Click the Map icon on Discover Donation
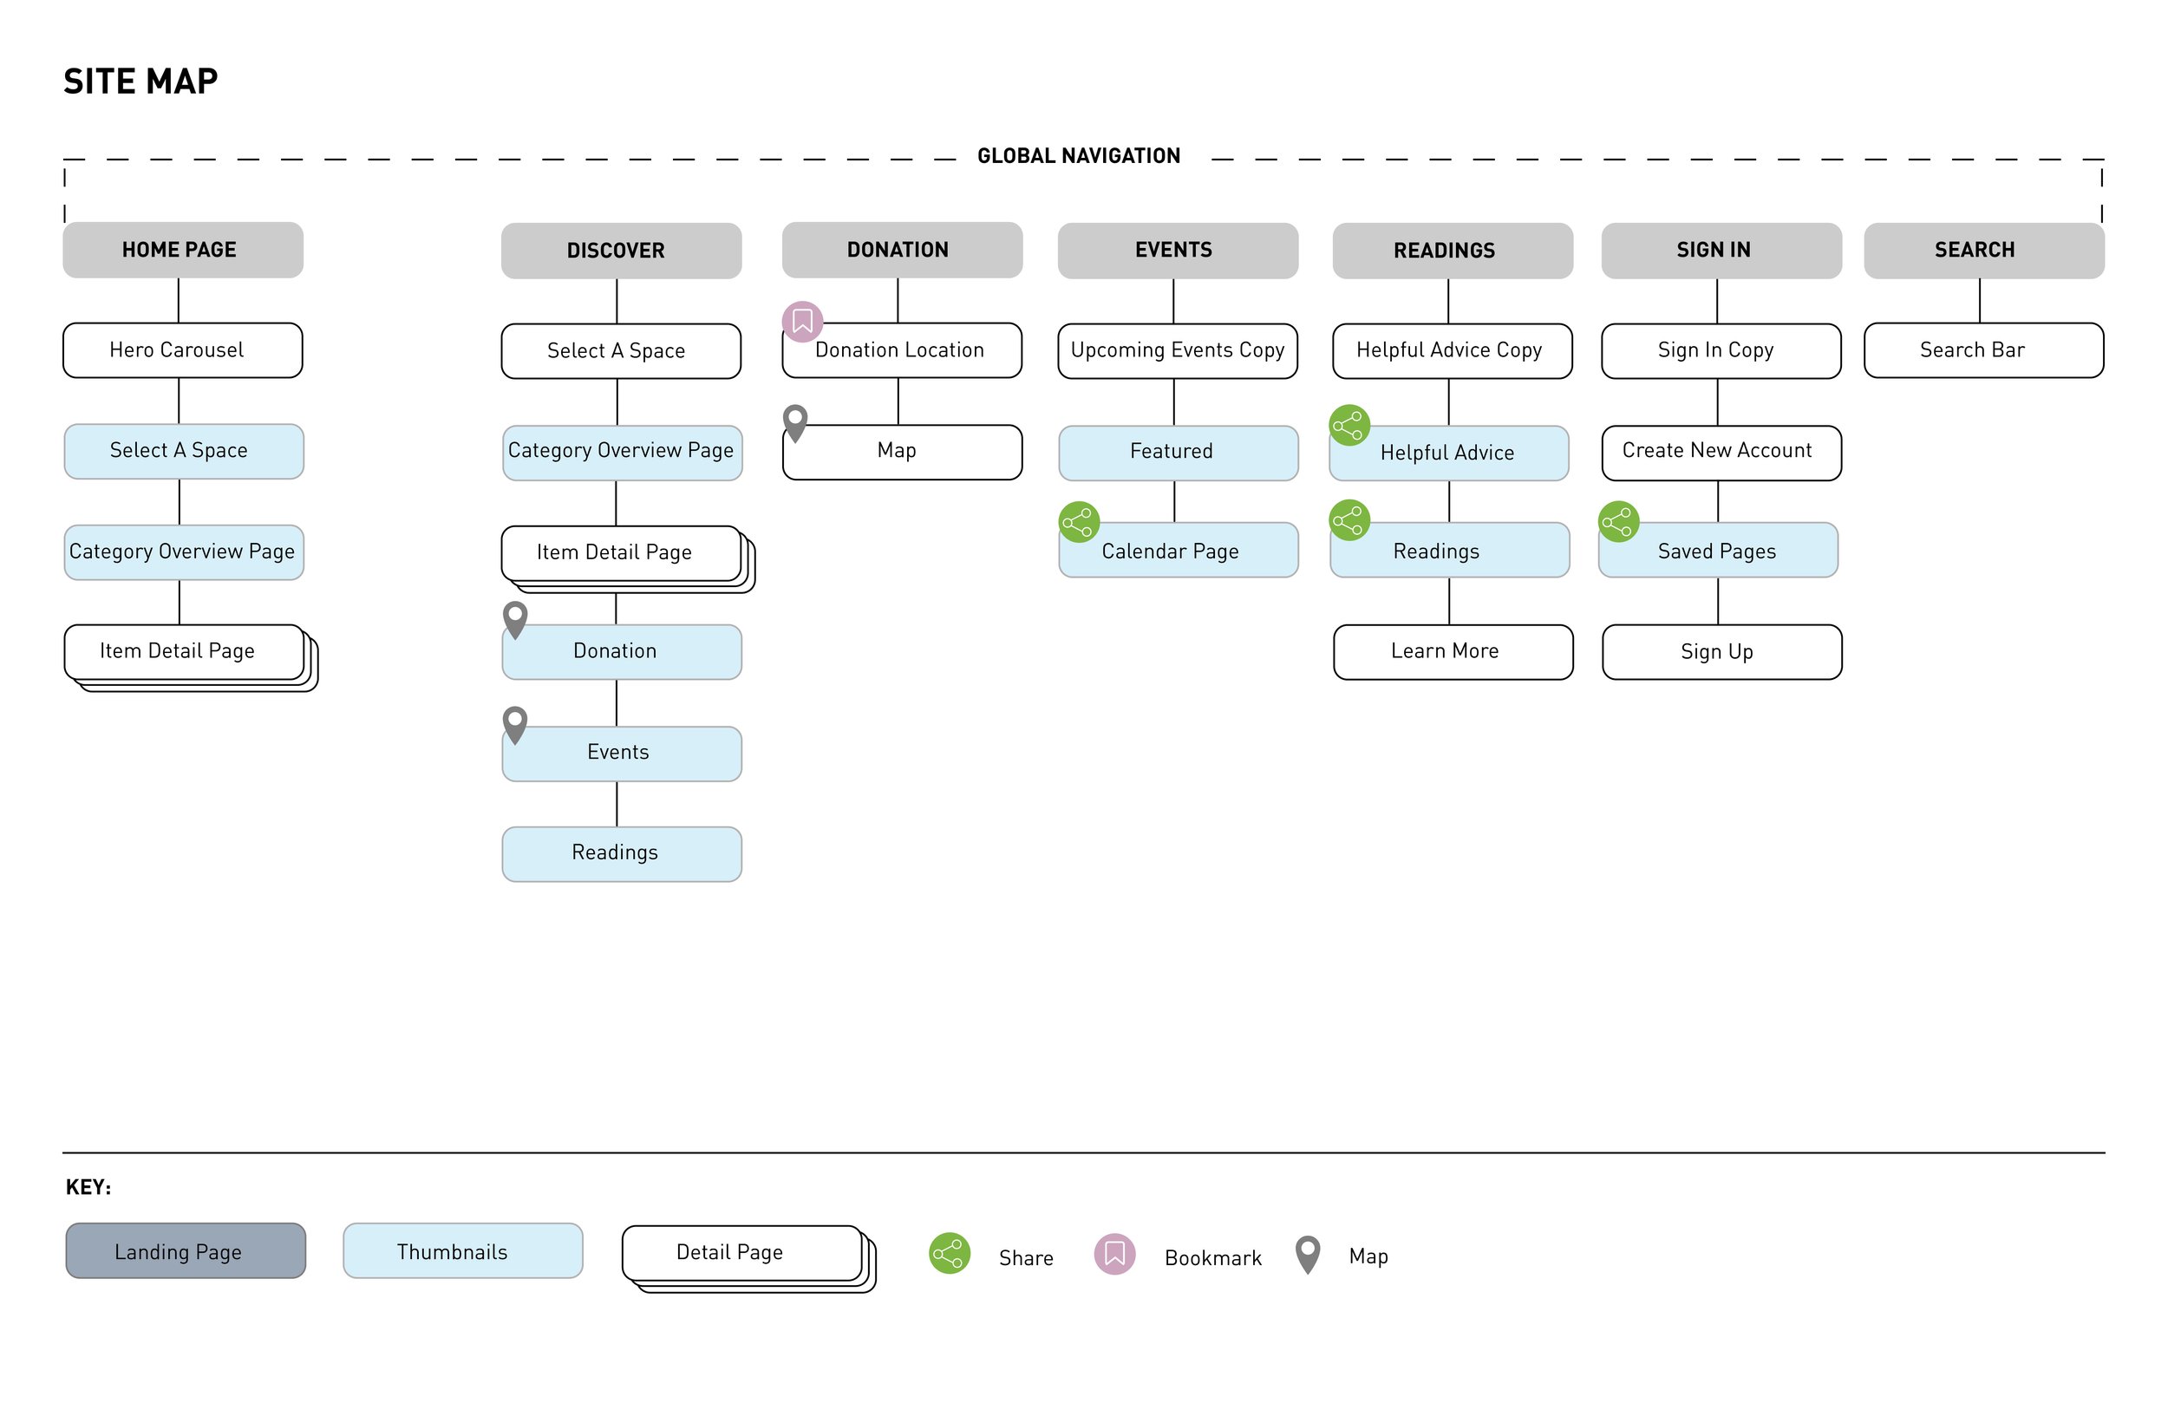This screenshot has width=2168, height=1403. point(515,623)
